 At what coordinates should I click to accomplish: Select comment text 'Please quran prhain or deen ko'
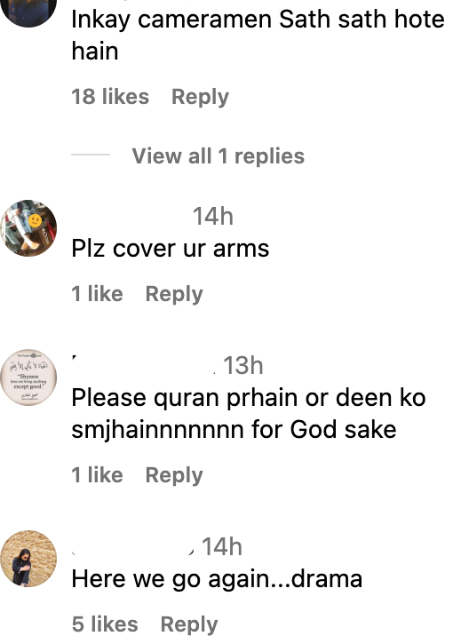[x=249, y=398]
